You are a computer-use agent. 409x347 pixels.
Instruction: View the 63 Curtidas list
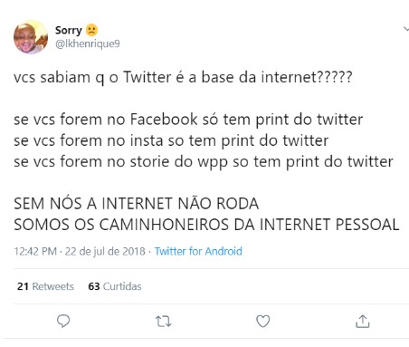pos(115,286)
